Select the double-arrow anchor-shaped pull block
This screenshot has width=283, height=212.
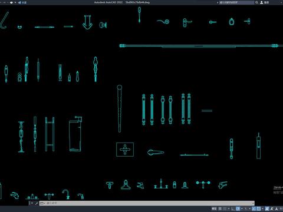87,22
